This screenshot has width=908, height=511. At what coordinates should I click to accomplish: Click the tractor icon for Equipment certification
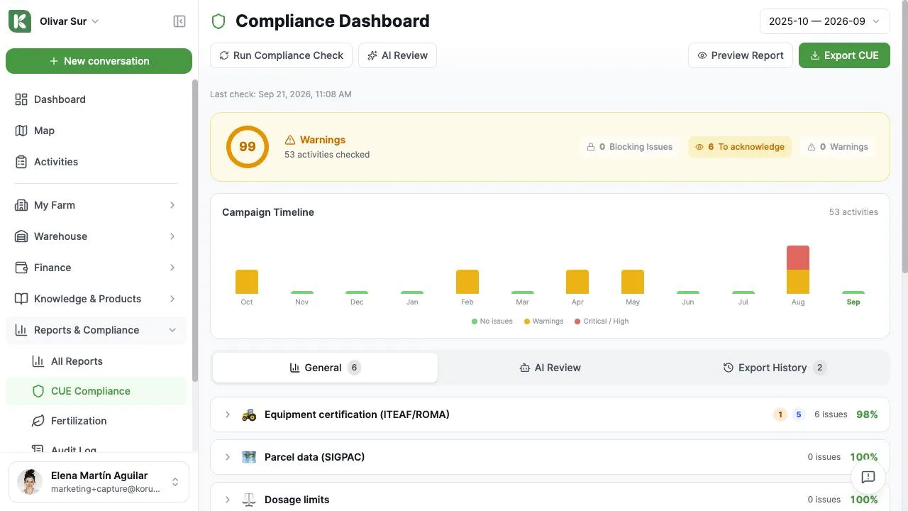(x=249, y=414)
